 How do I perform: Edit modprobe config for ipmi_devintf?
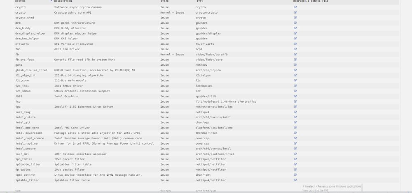(295, 175)
